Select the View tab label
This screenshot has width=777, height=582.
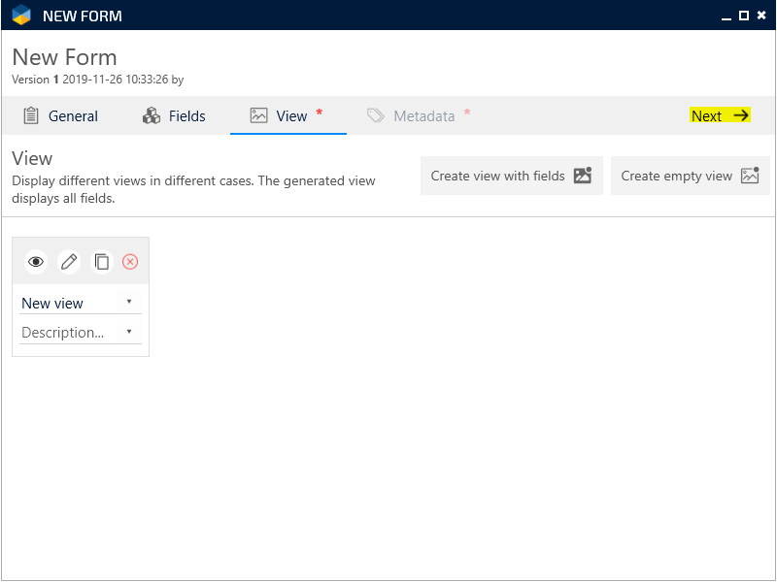click(291, 116)
